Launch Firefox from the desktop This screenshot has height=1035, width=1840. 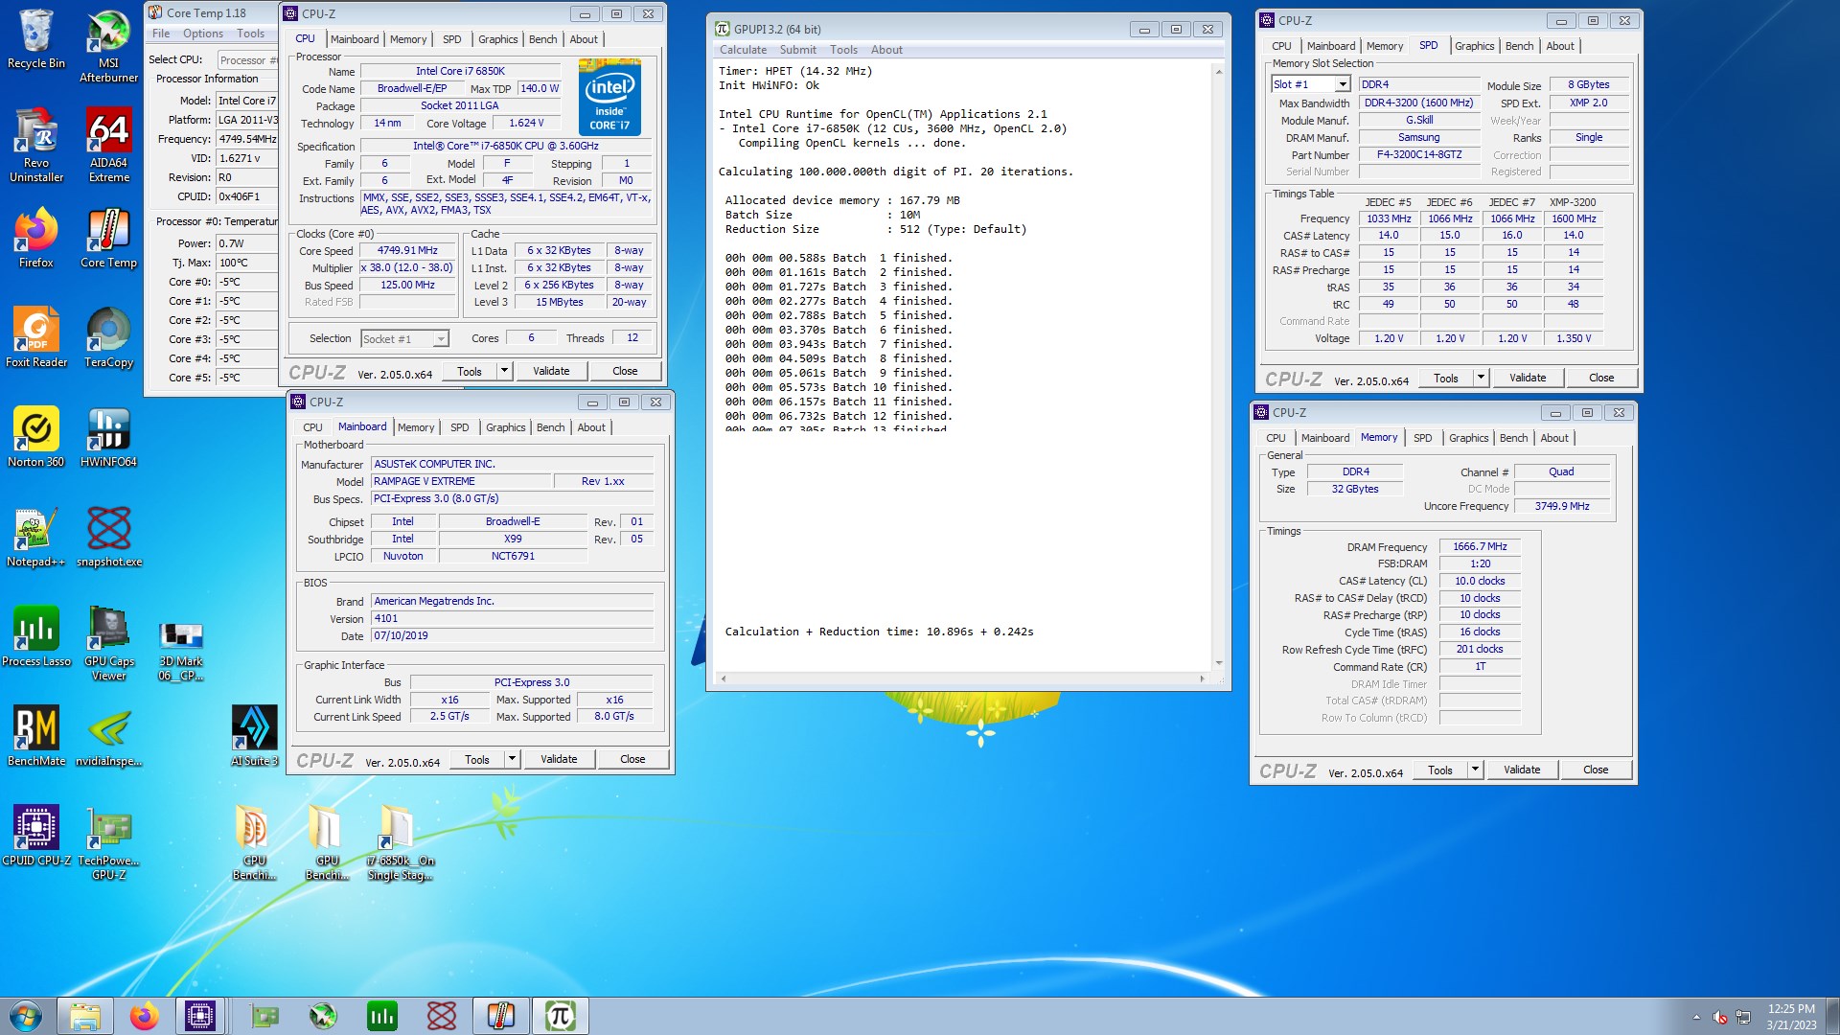pyautogui.click(x=36, y=238)
